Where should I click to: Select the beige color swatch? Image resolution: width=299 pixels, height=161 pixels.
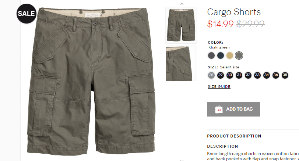pyautogui.click(x=230, y=56)
